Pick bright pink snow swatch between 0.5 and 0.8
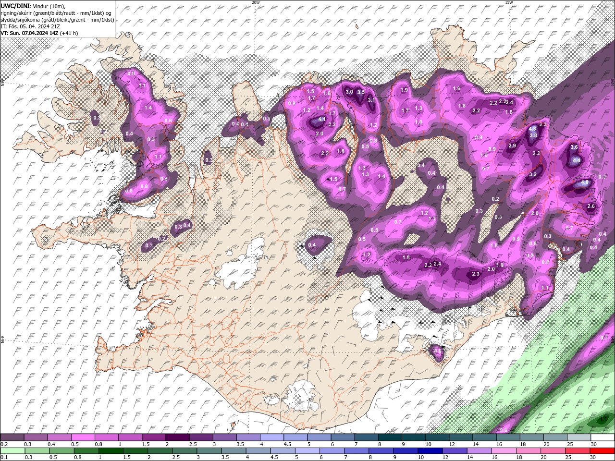Screen dimensions: 615x461 pos(83,437)
